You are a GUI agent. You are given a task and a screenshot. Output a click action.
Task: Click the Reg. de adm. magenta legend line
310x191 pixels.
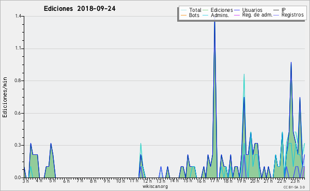(237, 15)
